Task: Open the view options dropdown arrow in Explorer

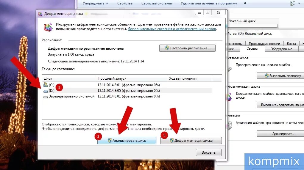Action: point(299,3)
